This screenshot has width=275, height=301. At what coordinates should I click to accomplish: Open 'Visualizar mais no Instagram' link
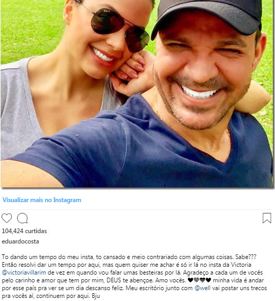(x=42, y=200)
